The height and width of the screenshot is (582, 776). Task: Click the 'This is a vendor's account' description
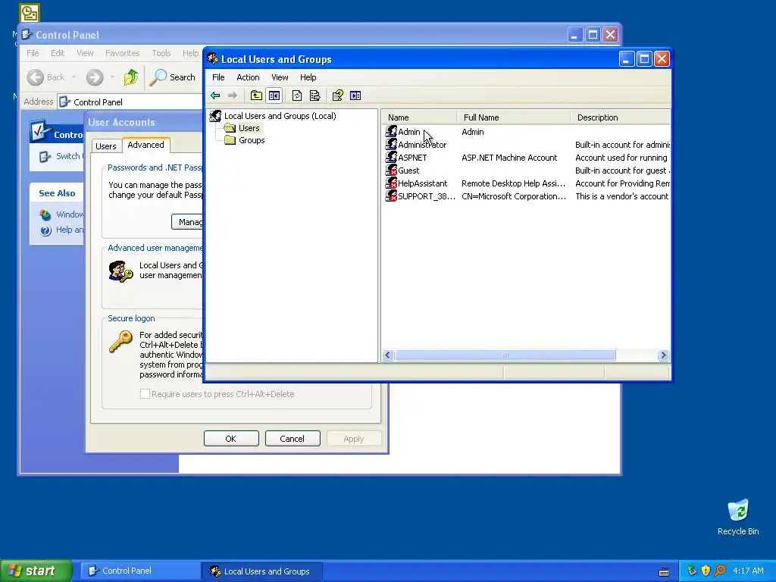(621, 196)
